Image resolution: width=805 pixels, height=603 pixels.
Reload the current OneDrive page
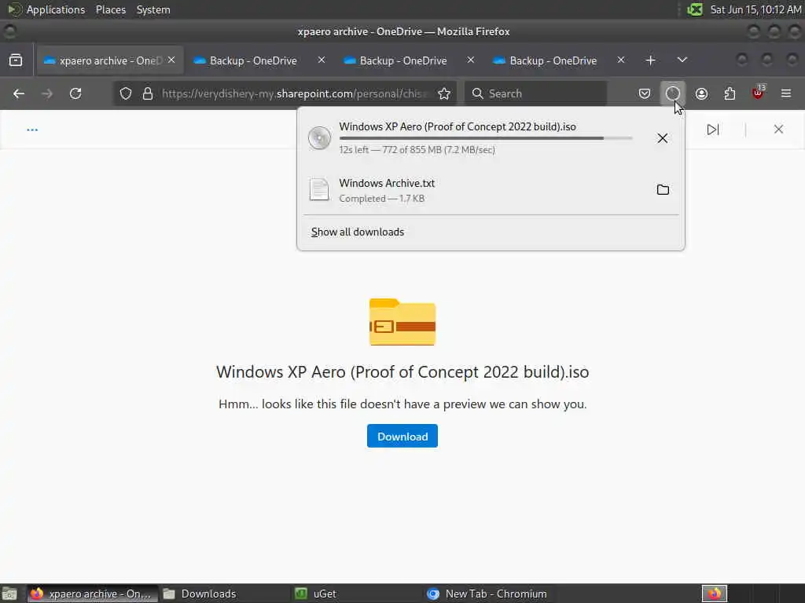click(75, 93)
